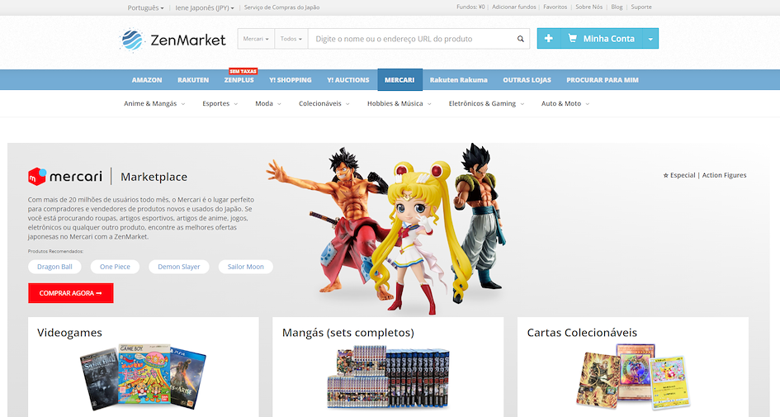Click the red Mercari logo icon
Screen dimensions: 780x417
coord(37,177)
